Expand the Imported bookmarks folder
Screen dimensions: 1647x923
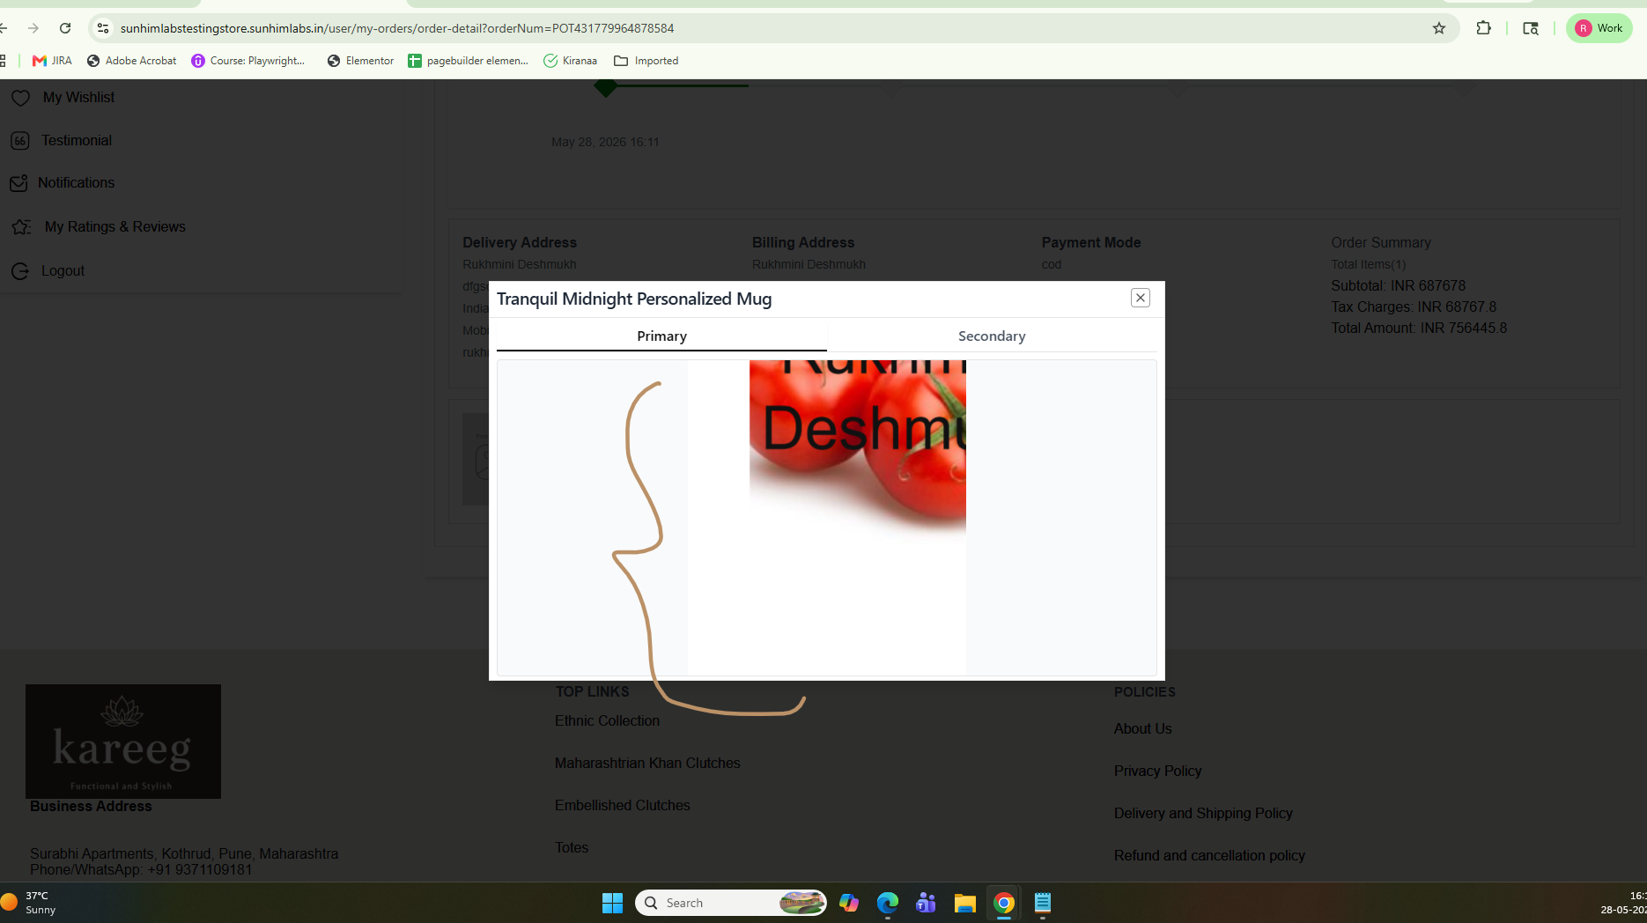(646, 61)
